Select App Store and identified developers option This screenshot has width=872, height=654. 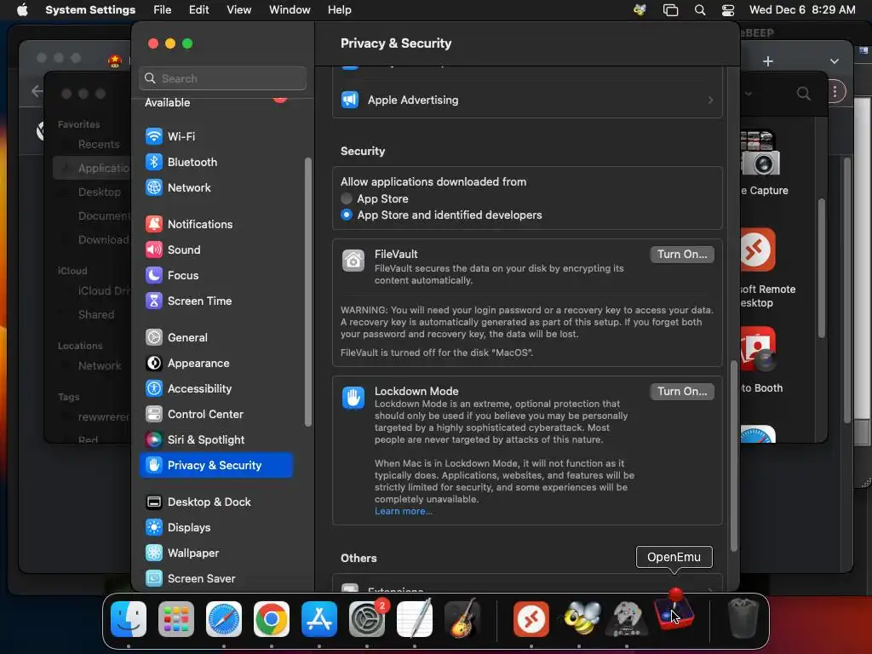[347, 215]
